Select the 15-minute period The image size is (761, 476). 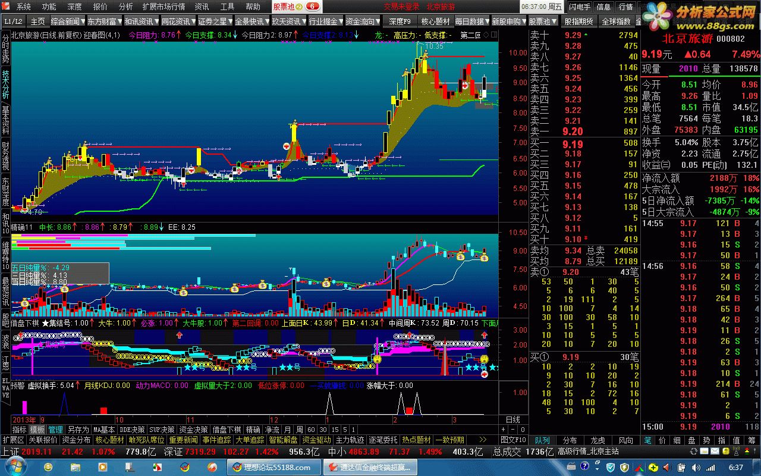pos(335,430)
